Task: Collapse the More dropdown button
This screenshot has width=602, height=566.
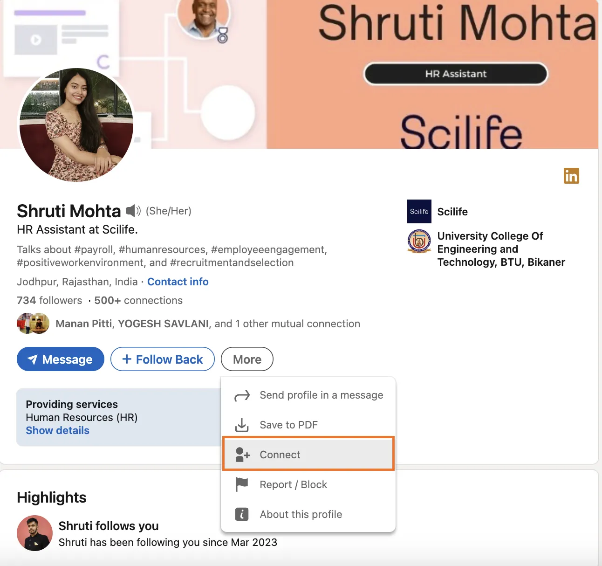Action: 247,359
